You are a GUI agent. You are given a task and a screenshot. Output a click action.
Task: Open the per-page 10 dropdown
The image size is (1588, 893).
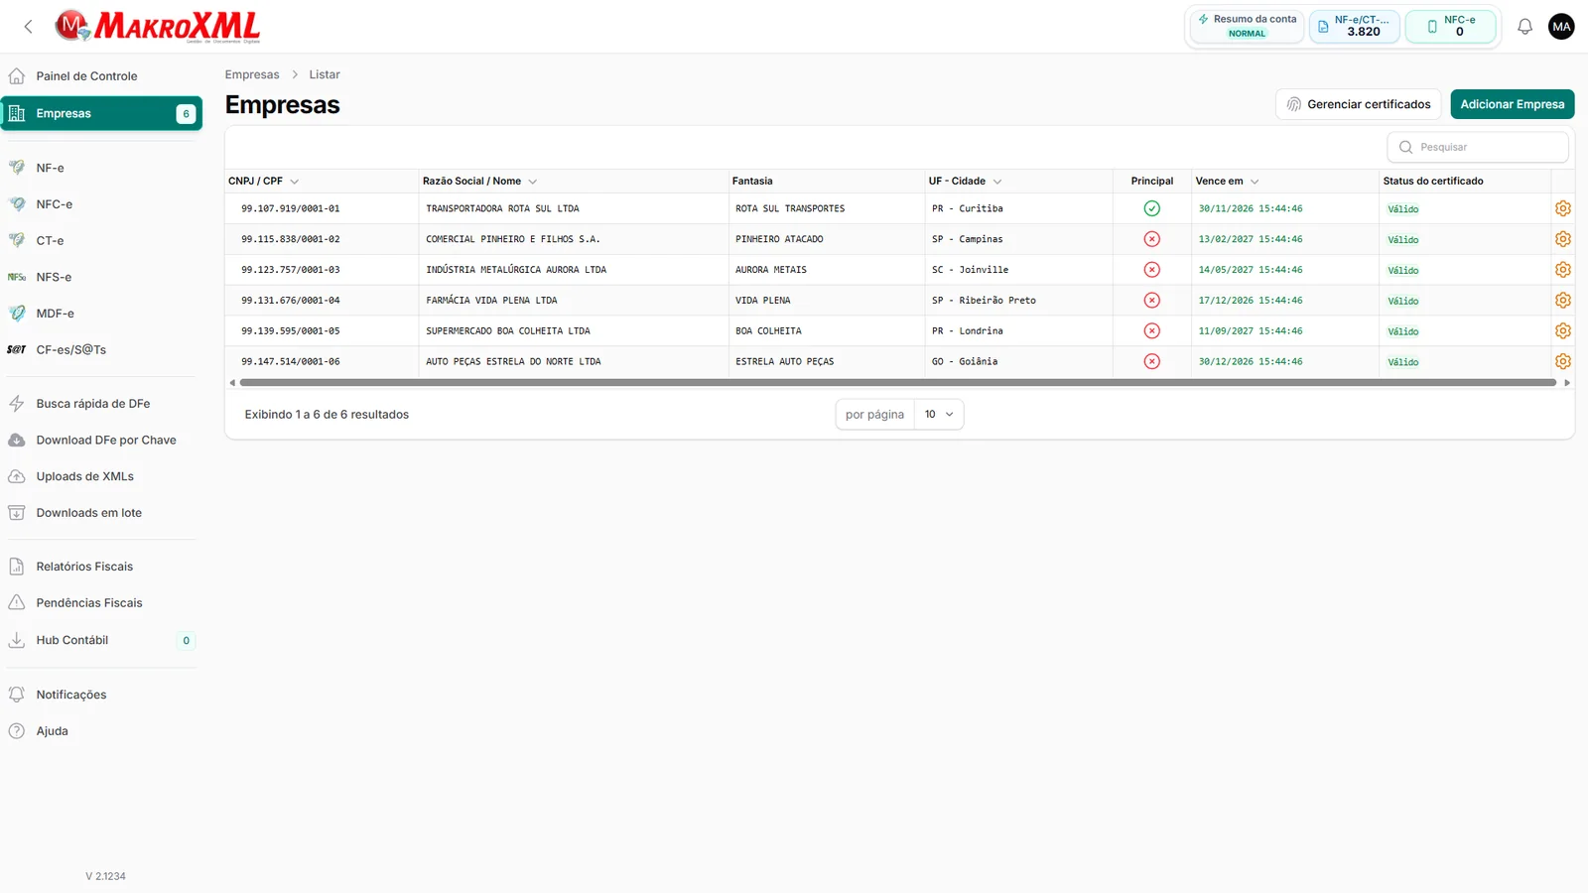pos(939,415)
